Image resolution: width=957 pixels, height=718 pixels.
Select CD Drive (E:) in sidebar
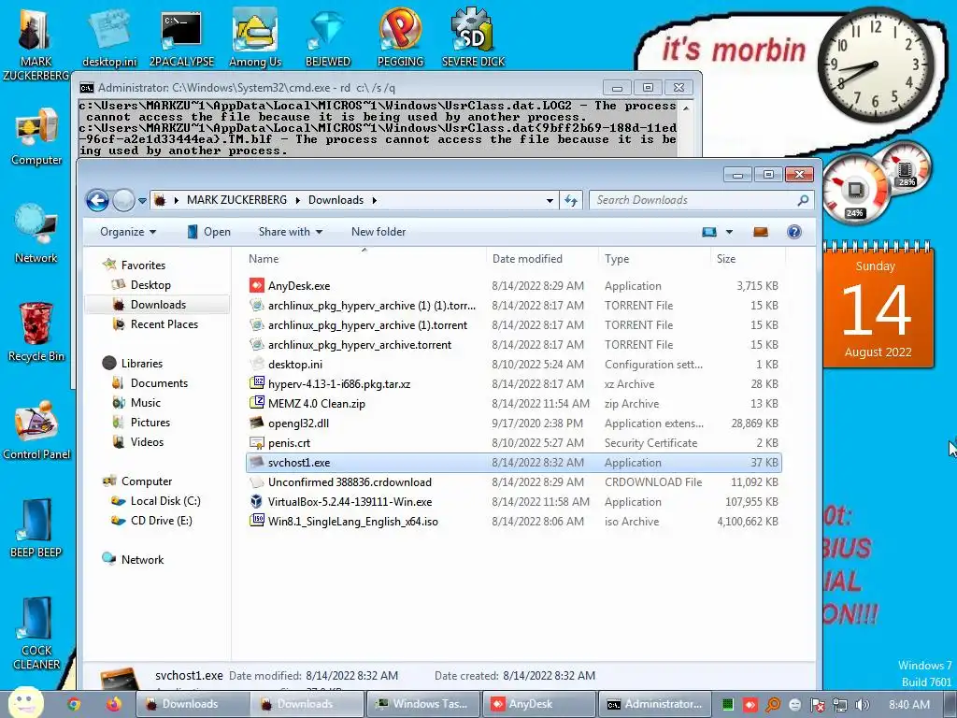coord(161,520)
